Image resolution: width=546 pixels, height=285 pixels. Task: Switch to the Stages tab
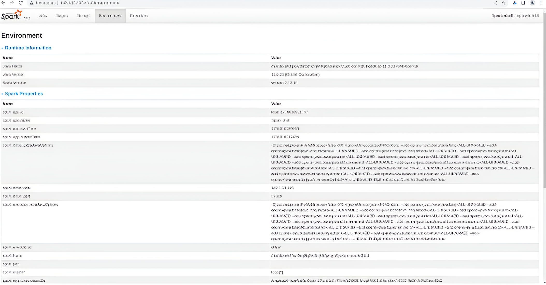(x=62, y=16)
